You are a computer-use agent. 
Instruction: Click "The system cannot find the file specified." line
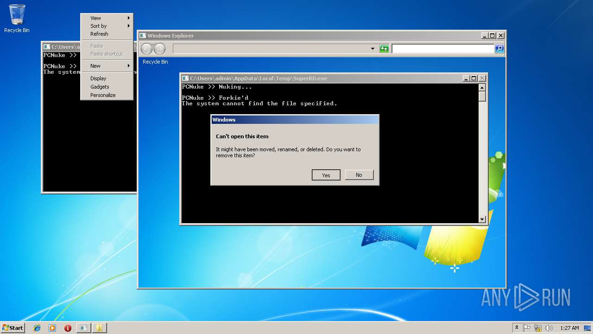pos(259,103)
